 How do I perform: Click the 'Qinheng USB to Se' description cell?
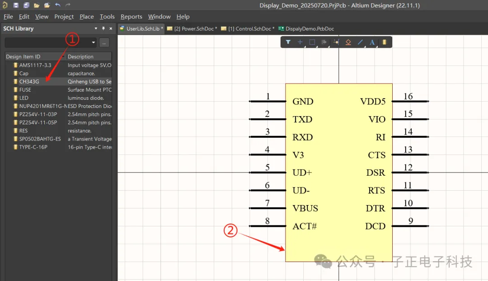pos(89,81)
